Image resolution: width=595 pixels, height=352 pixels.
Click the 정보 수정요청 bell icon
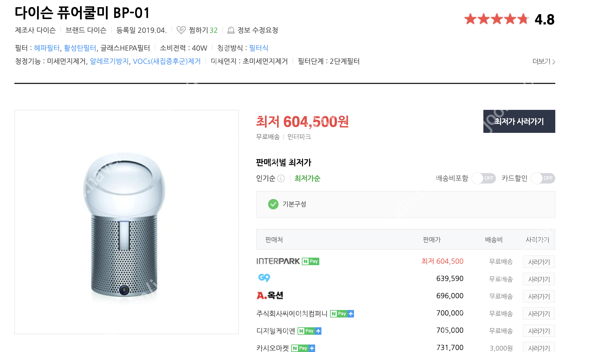(x=230, y=30)
